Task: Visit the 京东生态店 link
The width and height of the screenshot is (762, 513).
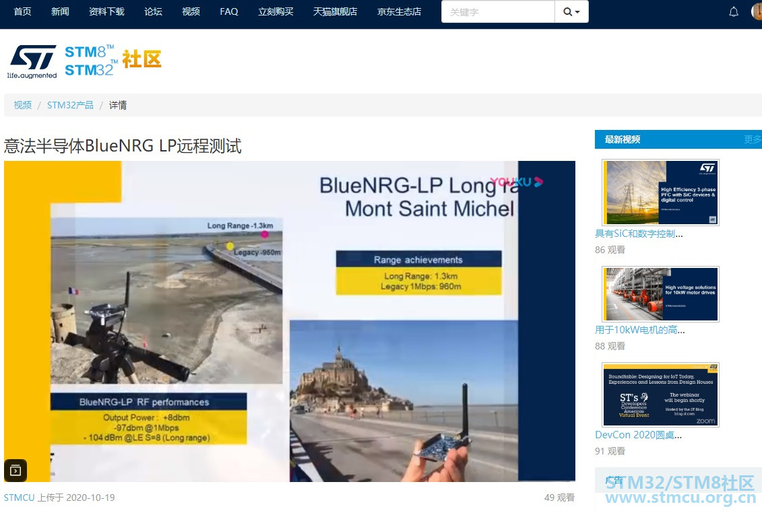Action: [400, 11]
